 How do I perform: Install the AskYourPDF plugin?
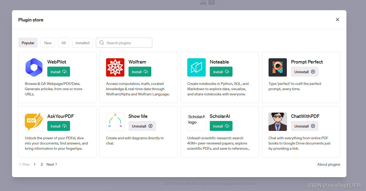click(x=59, y=126)
